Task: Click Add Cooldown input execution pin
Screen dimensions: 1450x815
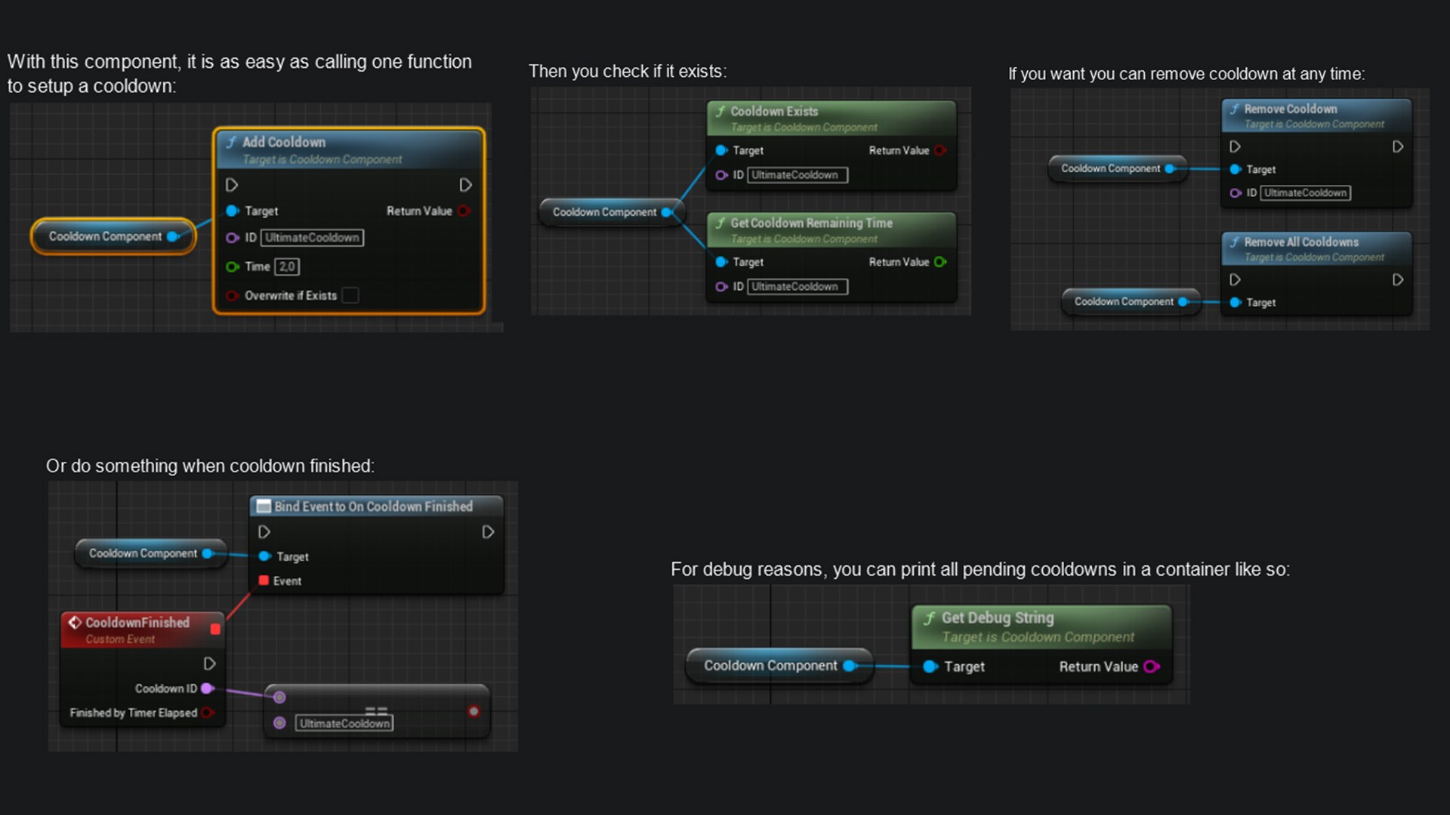Action: [x=232, y=185]
